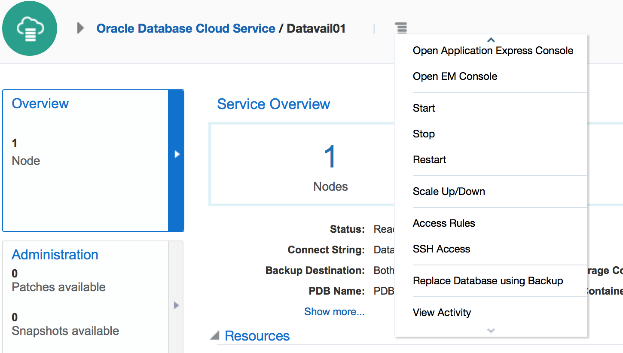
Task: Click Show more... link
Action: click(334, 312)
